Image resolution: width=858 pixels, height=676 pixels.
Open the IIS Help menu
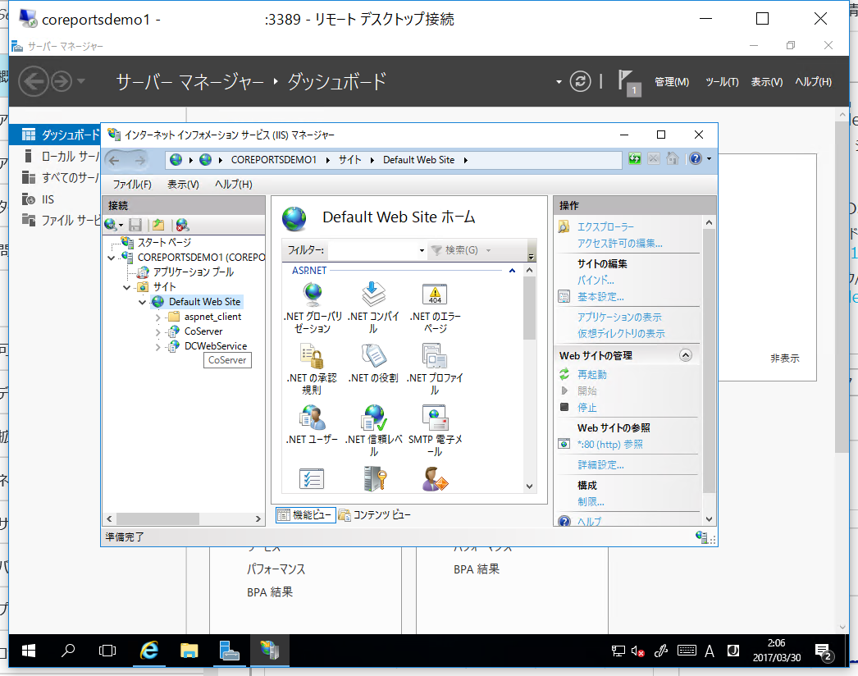tap(234, 185)
